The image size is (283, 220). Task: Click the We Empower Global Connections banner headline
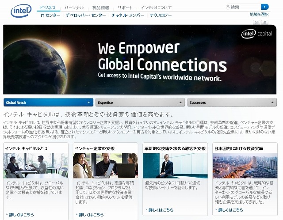coord(162,56)
